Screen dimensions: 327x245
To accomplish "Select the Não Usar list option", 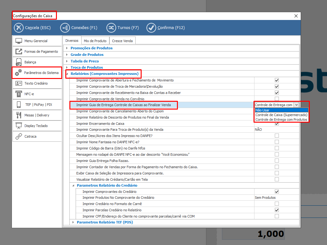I will point(281,110).
